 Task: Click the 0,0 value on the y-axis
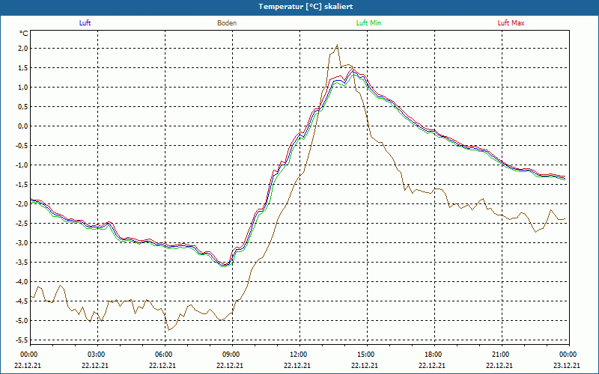tap(22, 126)
